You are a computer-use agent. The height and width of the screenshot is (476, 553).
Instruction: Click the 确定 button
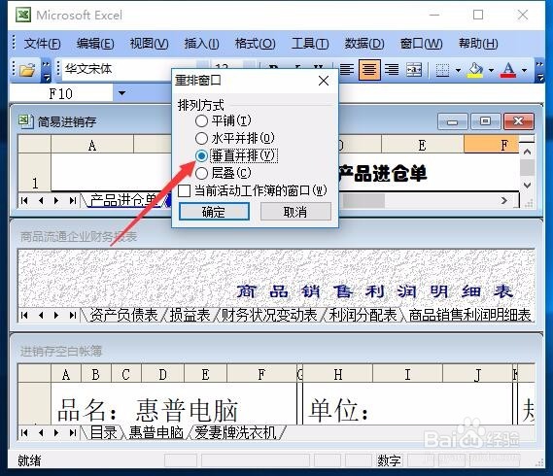pyautogui.click(x=214, y=212)
